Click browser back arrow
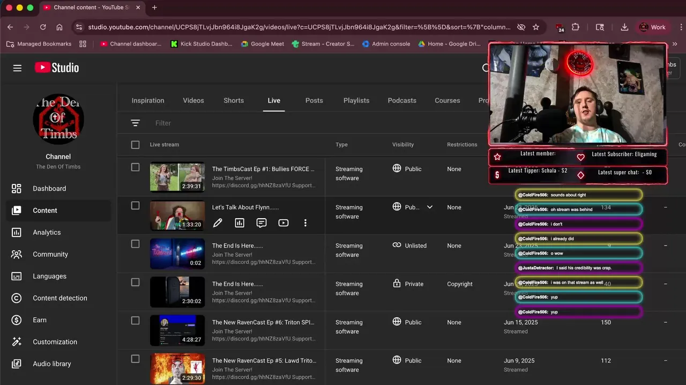This screenshot has height=385, width=686. click(10, 27)
